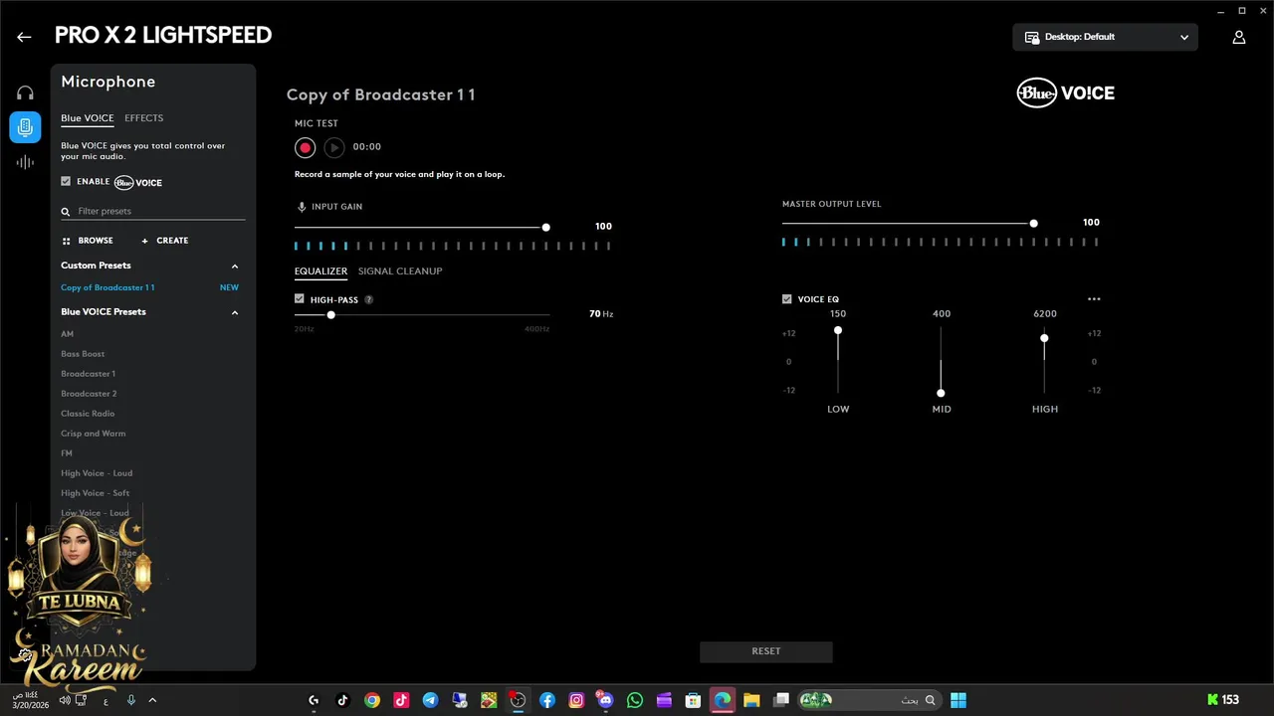1274x716 pixels.
Task: Click the High-Pass help question mark icon
Action: click(x=369, y=299)
